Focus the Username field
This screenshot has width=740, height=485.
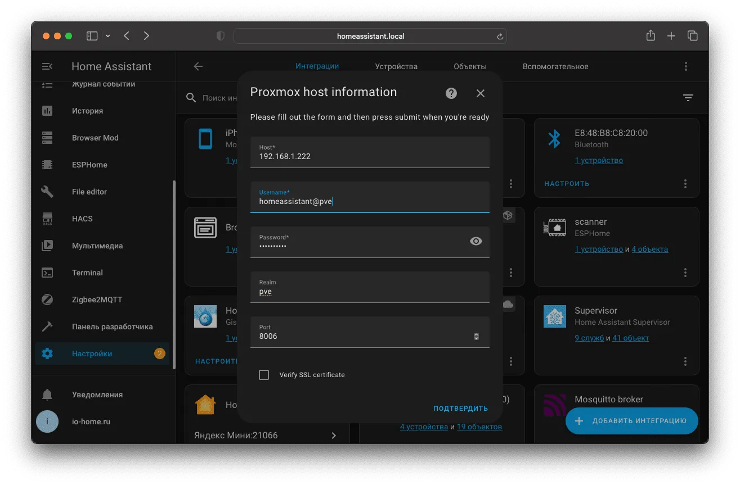pos(370,197)
